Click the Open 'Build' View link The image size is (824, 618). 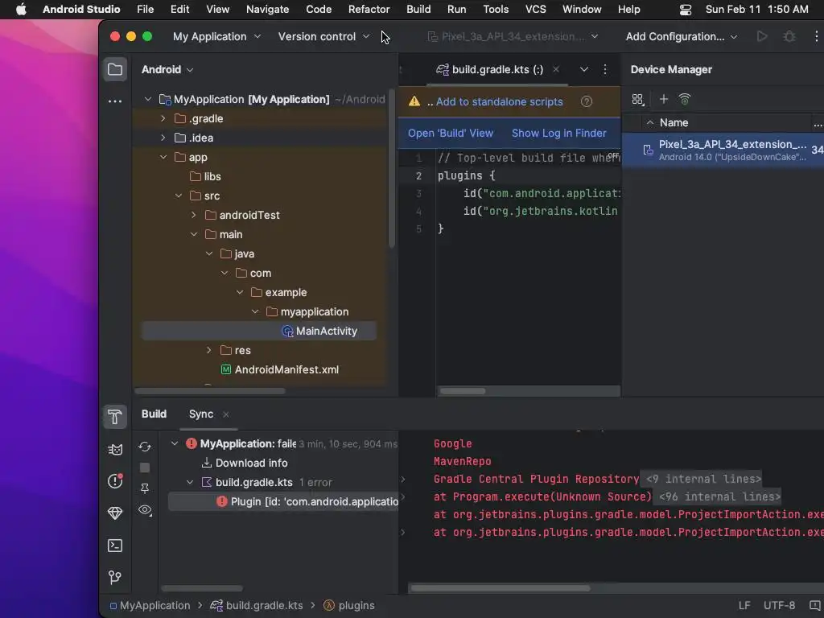pos(451,133)
